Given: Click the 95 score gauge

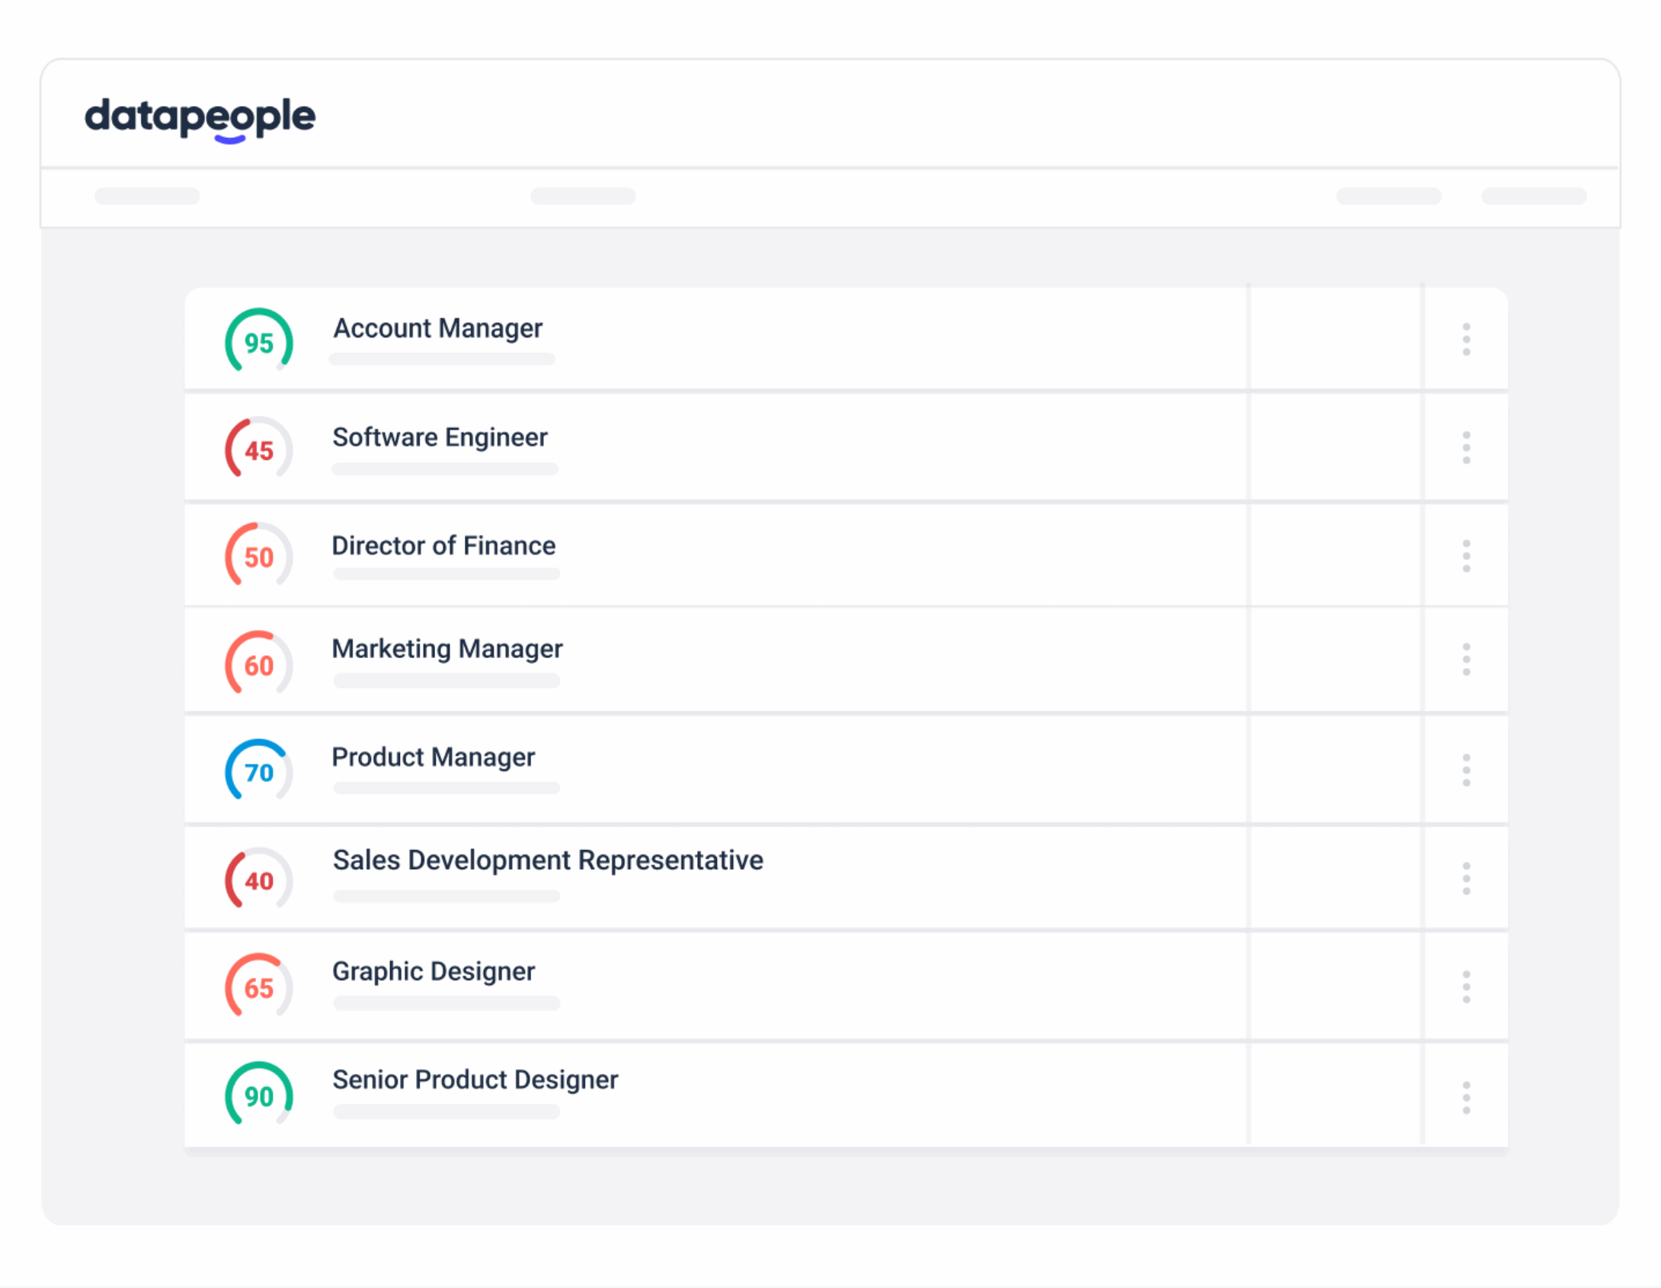Looking at the screenshot, I should pyautogui.click(x=258, y=341).
